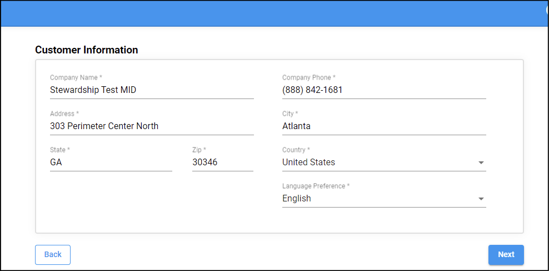Click the Country field label
Screen dimensions: 549x271
(x=296, y=150)
